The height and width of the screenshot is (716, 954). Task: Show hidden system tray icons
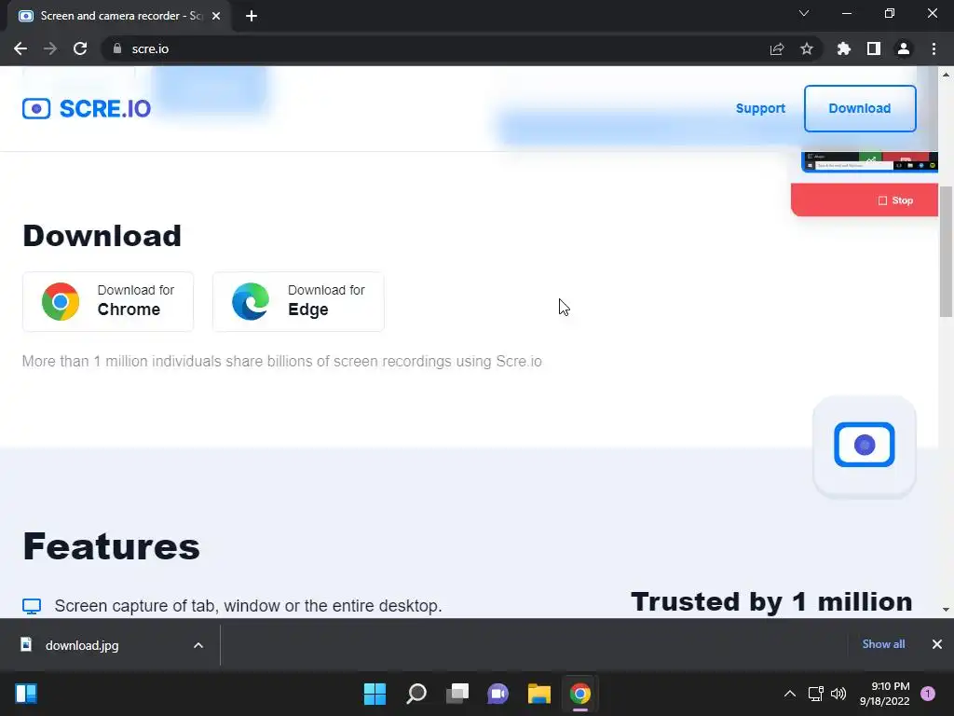790,694
